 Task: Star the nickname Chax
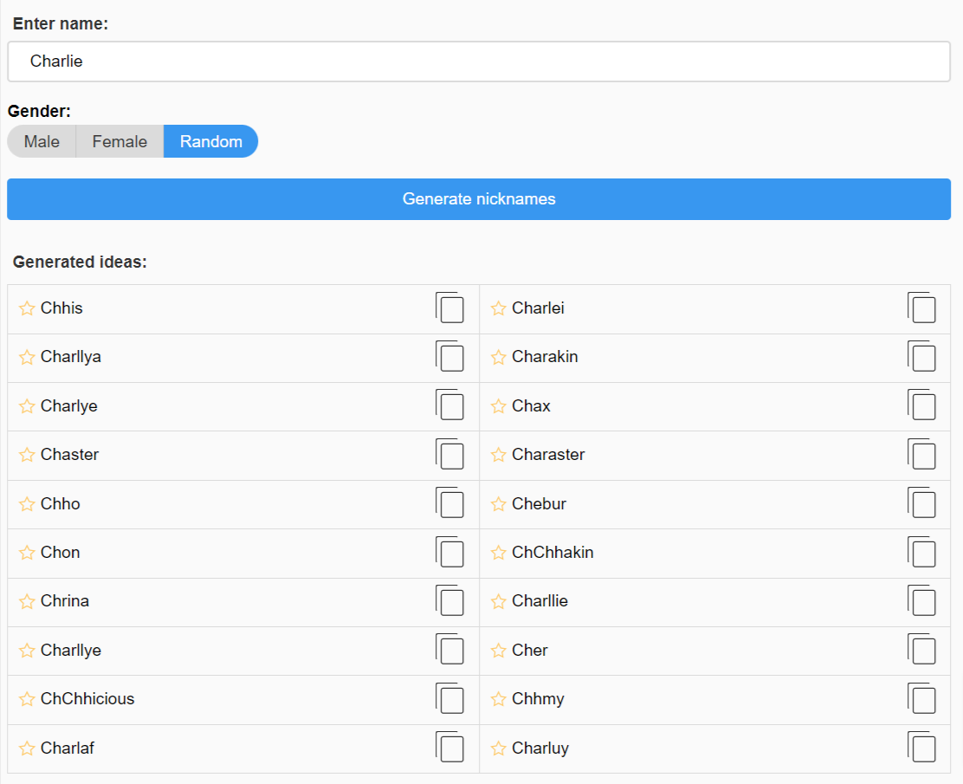pos(498,406)
